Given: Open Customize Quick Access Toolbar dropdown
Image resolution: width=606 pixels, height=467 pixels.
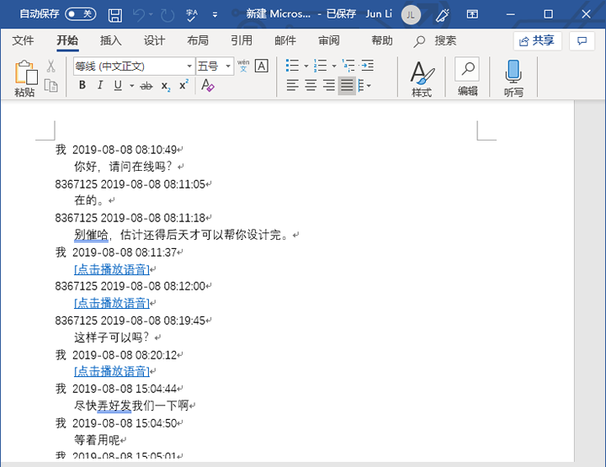Looking at the screenshot, I should (x=215, y=14).
